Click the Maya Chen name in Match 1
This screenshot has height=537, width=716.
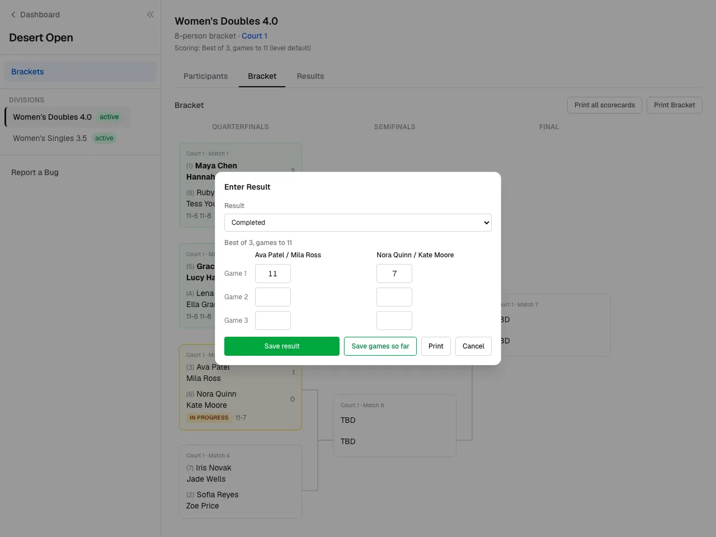[216, 166]
